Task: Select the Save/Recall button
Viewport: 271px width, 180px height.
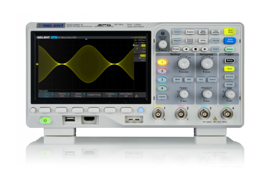Action: [203, 32]
